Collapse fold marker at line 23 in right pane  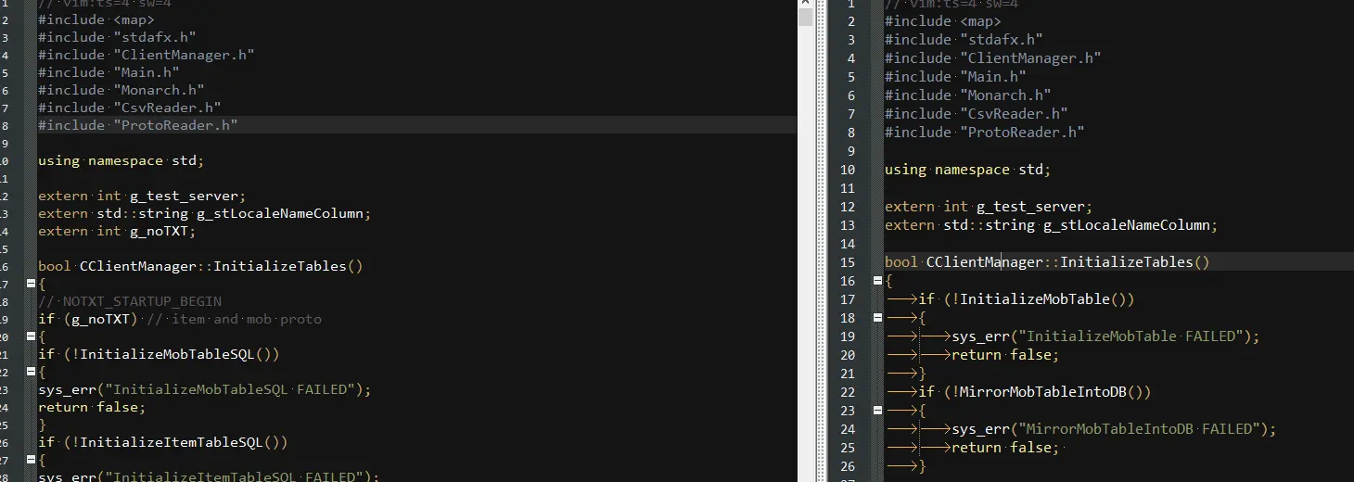[x=877, y=411]
